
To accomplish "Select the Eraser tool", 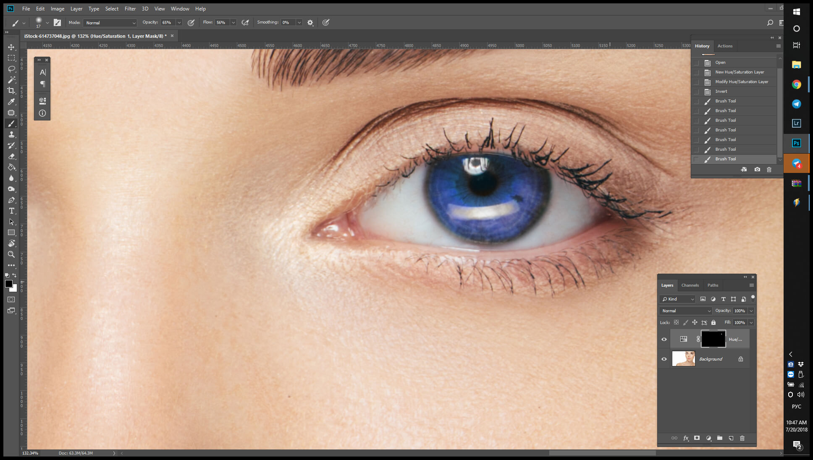I will 11,156.
